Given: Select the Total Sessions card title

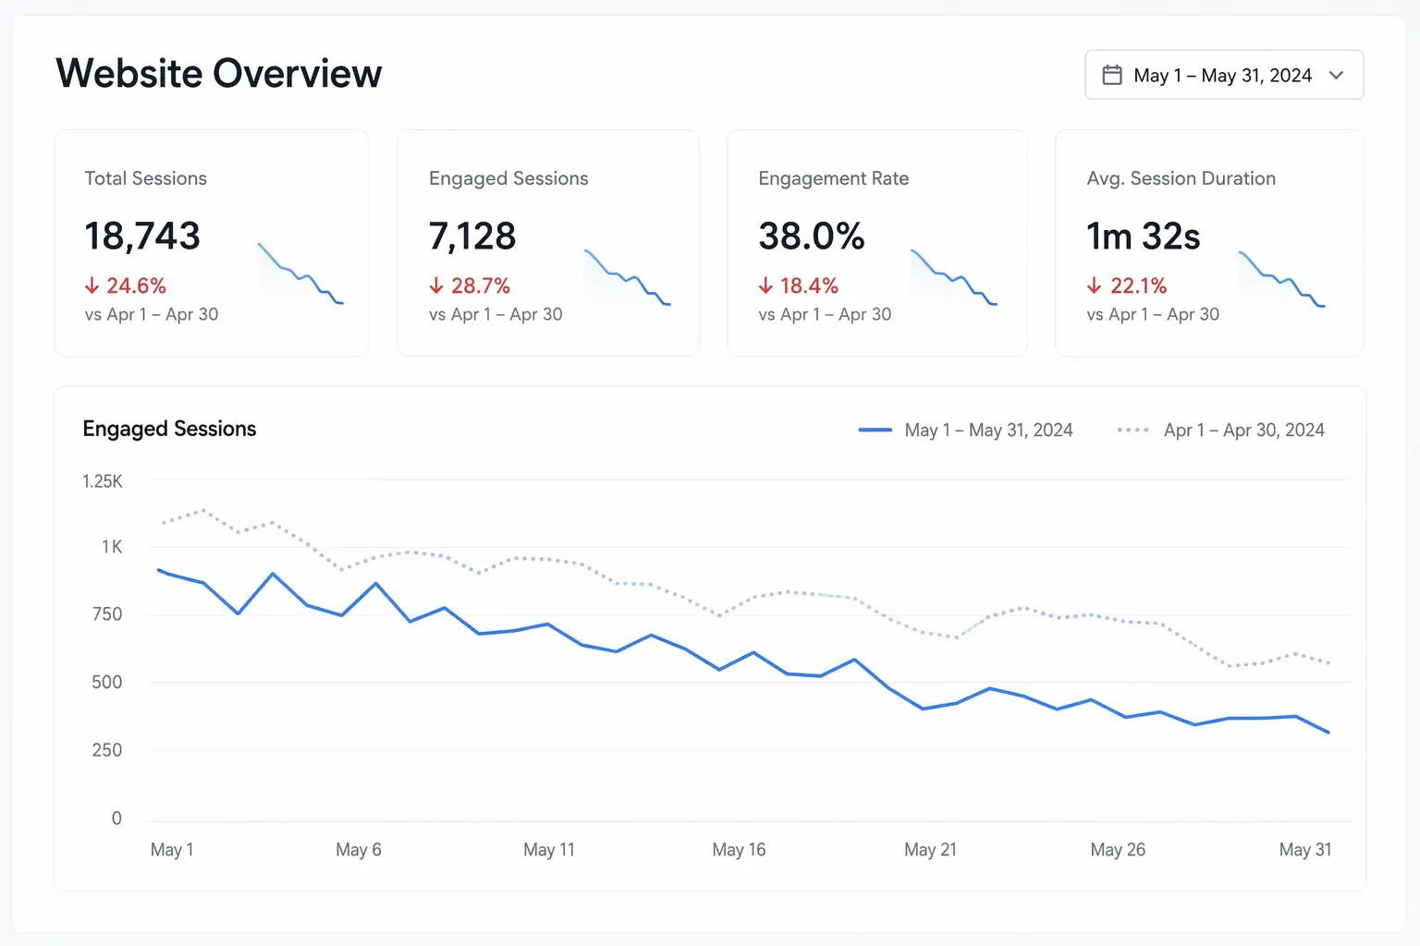Looking at the screenshot, I should click(146, 178).
